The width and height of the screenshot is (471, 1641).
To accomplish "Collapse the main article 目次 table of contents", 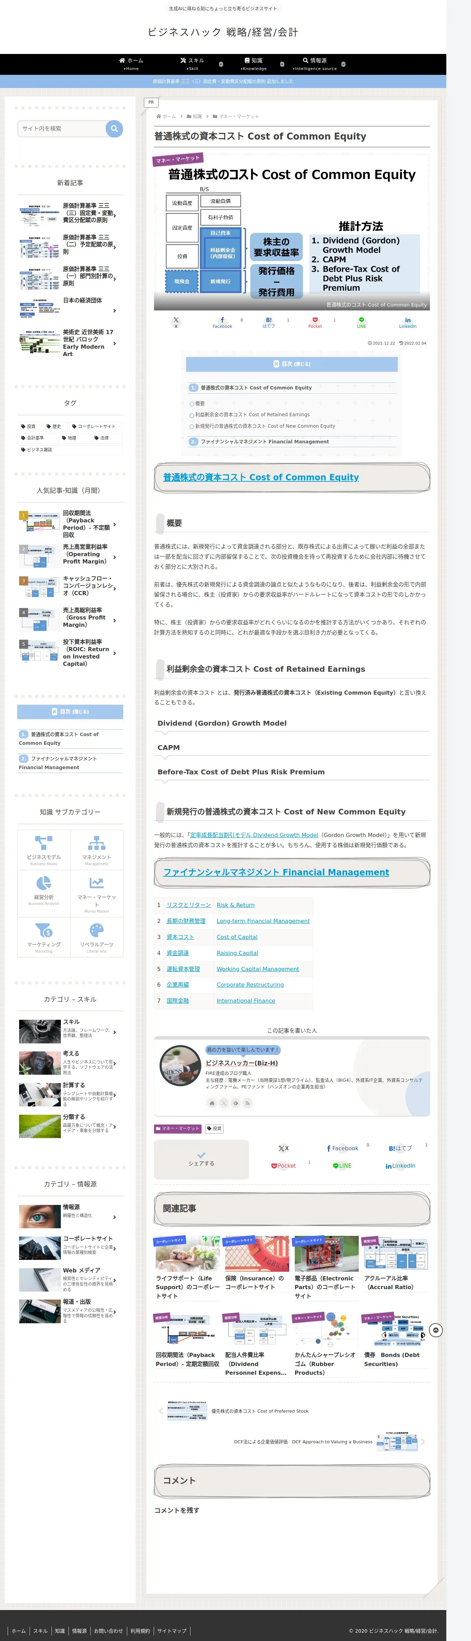I will (x=292, y=364).
